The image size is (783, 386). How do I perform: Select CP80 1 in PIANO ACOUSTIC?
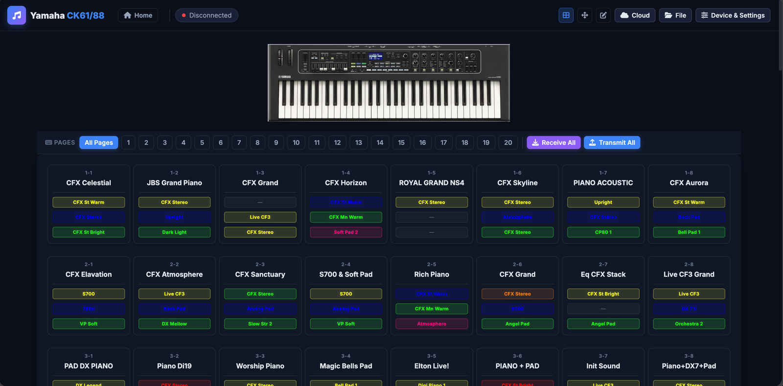[x=603, y=232]
